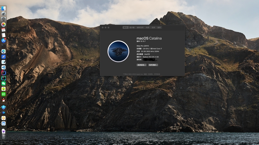Switch to the 内存 (Memory) tab
The width and height of the screenshot is (259, 145).
(148, 28)
